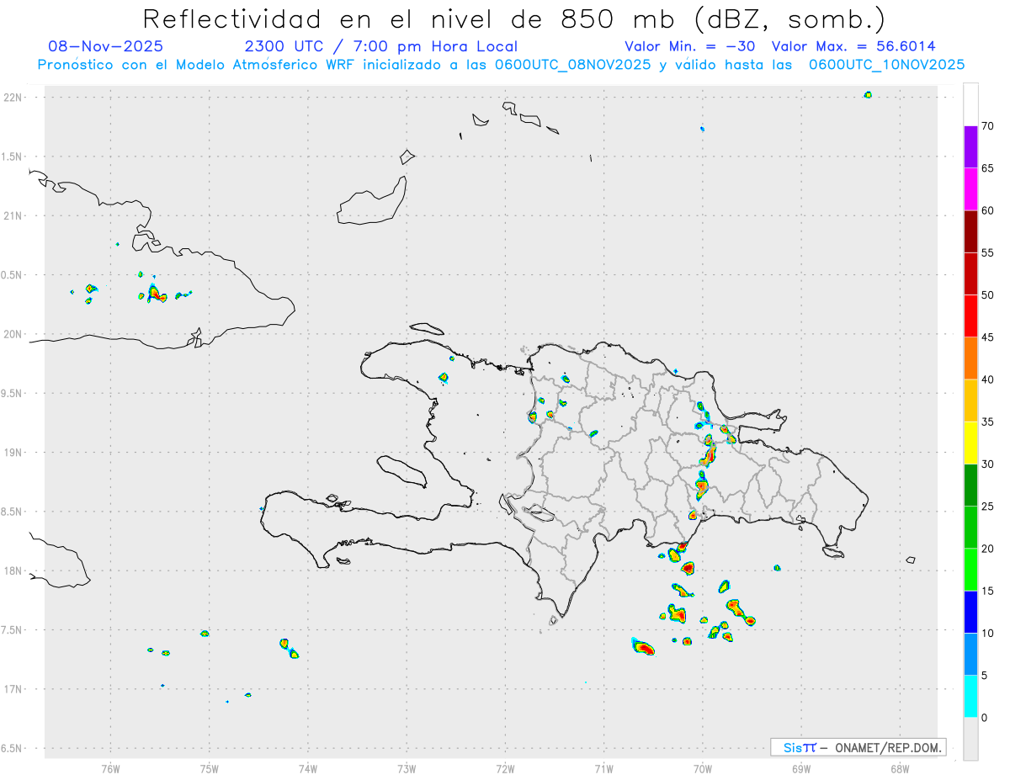
Task: Click the 'Valor Max. = 56.6014' readout
Action: click(853, 46)
